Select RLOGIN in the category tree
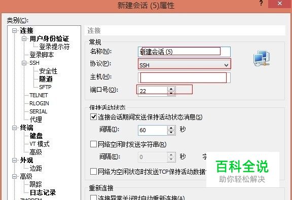 coord(39,103)
